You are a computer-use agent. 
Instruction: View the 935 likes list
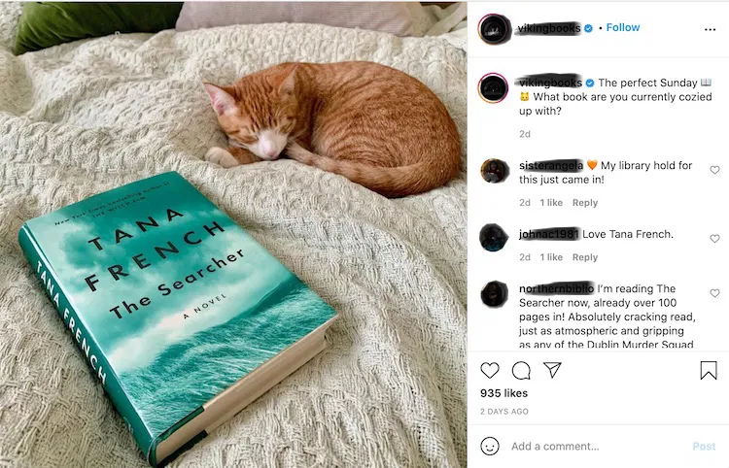[x=503, y=393]
